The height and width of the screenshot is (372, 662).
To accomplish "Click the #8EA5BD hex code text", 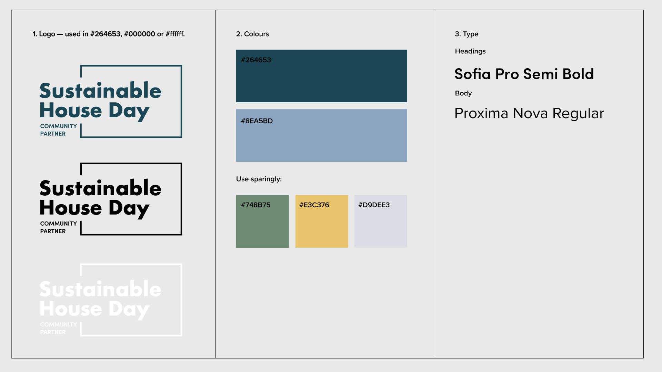I will [257, 121].
